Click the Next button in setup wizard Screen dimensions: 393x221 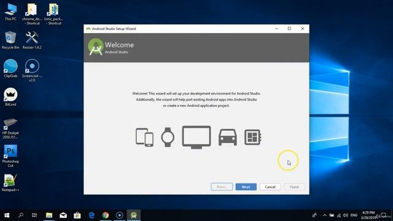click(x=246, y=187)
